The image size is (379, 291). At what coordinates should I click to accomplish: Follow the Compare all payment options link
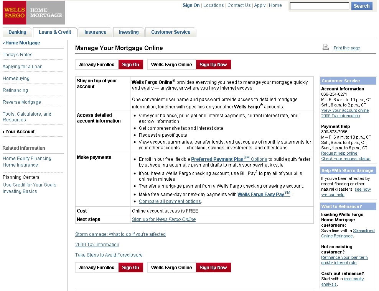point(170,201)
